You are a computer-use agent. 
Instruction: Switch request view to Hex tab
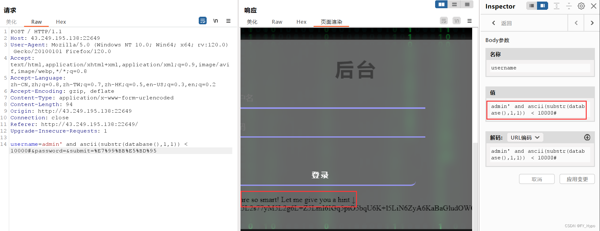(61, 22)
